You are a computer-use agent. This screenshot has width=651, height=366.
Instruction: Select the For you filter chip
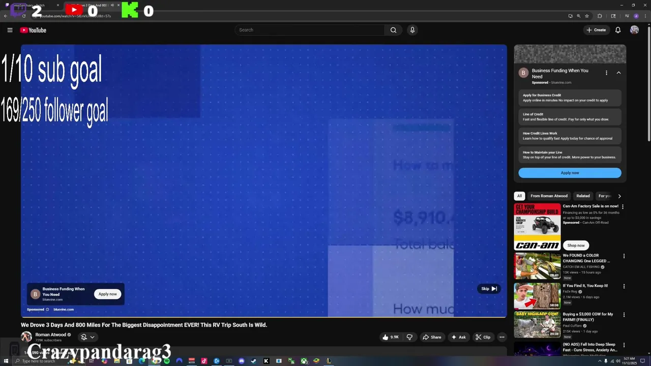tap(605, 196)
